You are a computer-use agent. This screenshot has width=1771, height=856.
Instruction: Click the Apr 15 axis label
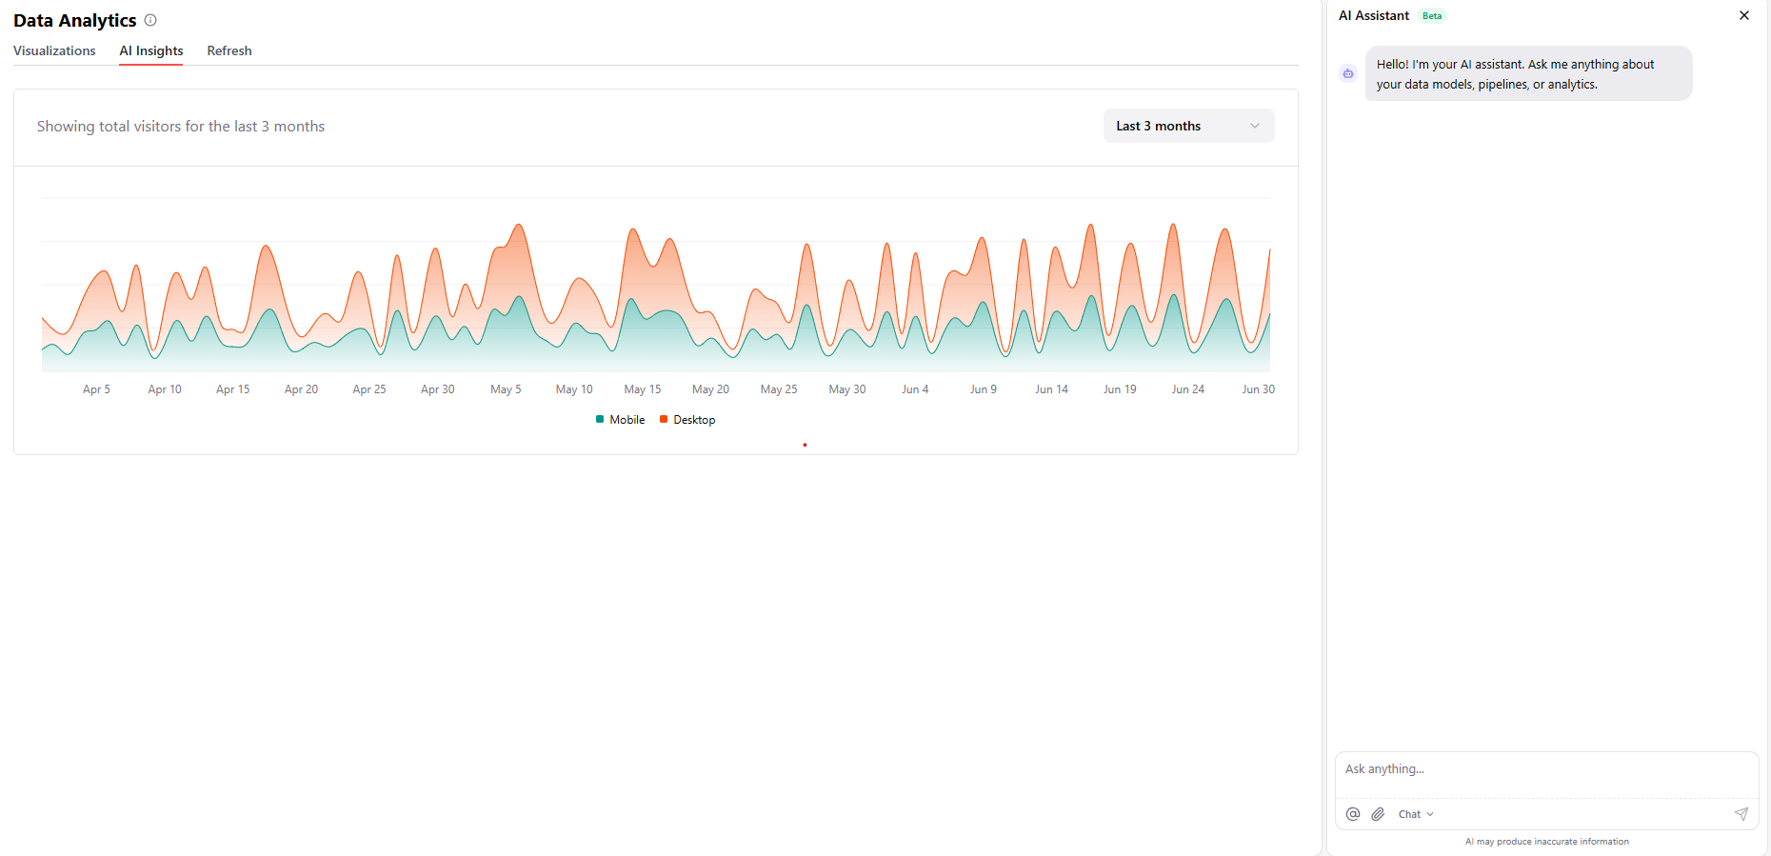(x=233, y=389)
